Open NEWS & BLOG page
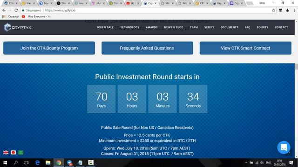Screen dimensions: 298x167 pos(174,27)
